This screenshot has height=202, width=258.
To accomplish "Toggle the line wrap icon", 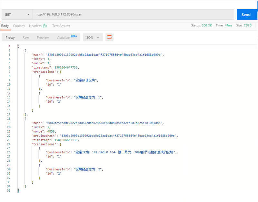I will 110,38.
